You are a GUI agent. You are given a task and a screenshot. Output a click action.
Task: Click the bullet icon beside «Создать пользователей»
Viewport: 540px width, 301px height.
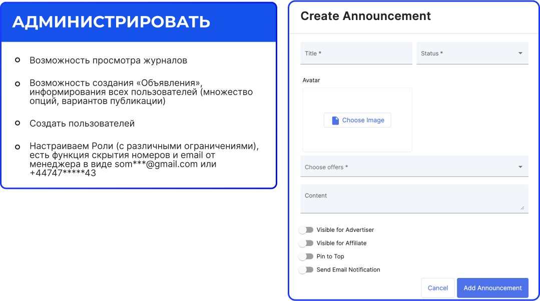pos(18,123)
